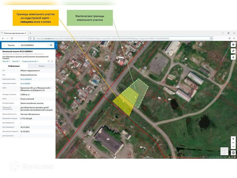
Task: Reload the browser page
Action: pyautogui.click(x=12, y=38)
